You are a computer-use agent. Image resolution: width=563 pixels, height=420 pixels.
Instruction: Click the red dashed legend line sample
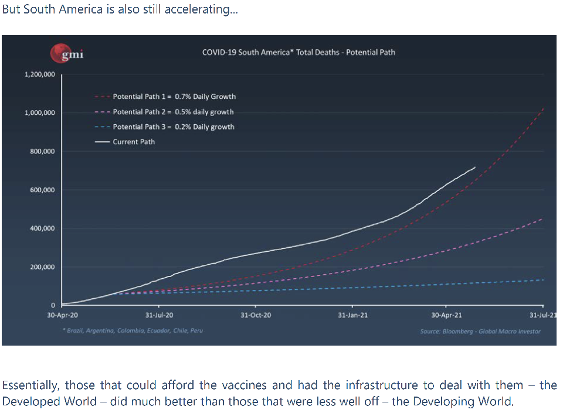point(102,97)
